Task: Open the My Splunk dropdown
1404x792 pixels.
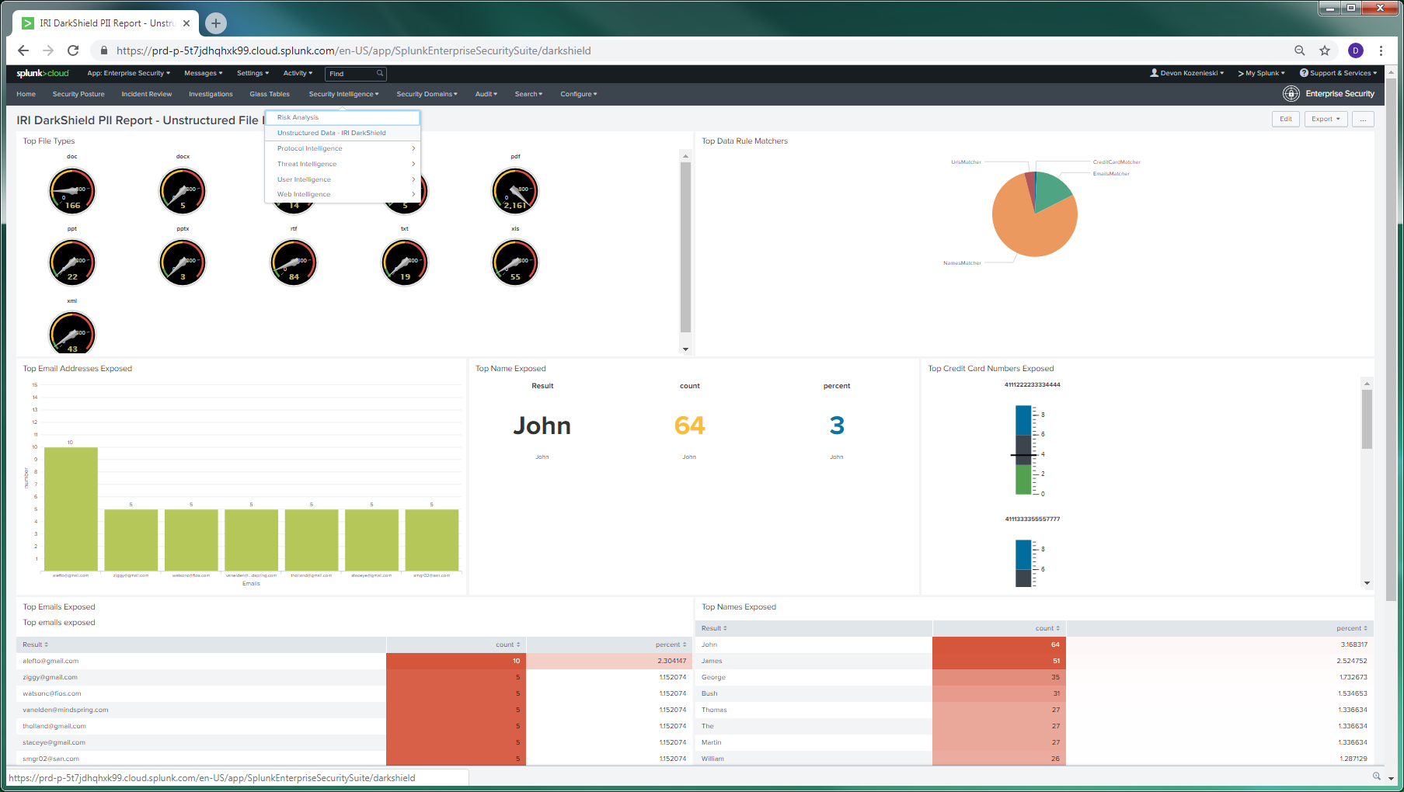Action: pos(1261,73)
